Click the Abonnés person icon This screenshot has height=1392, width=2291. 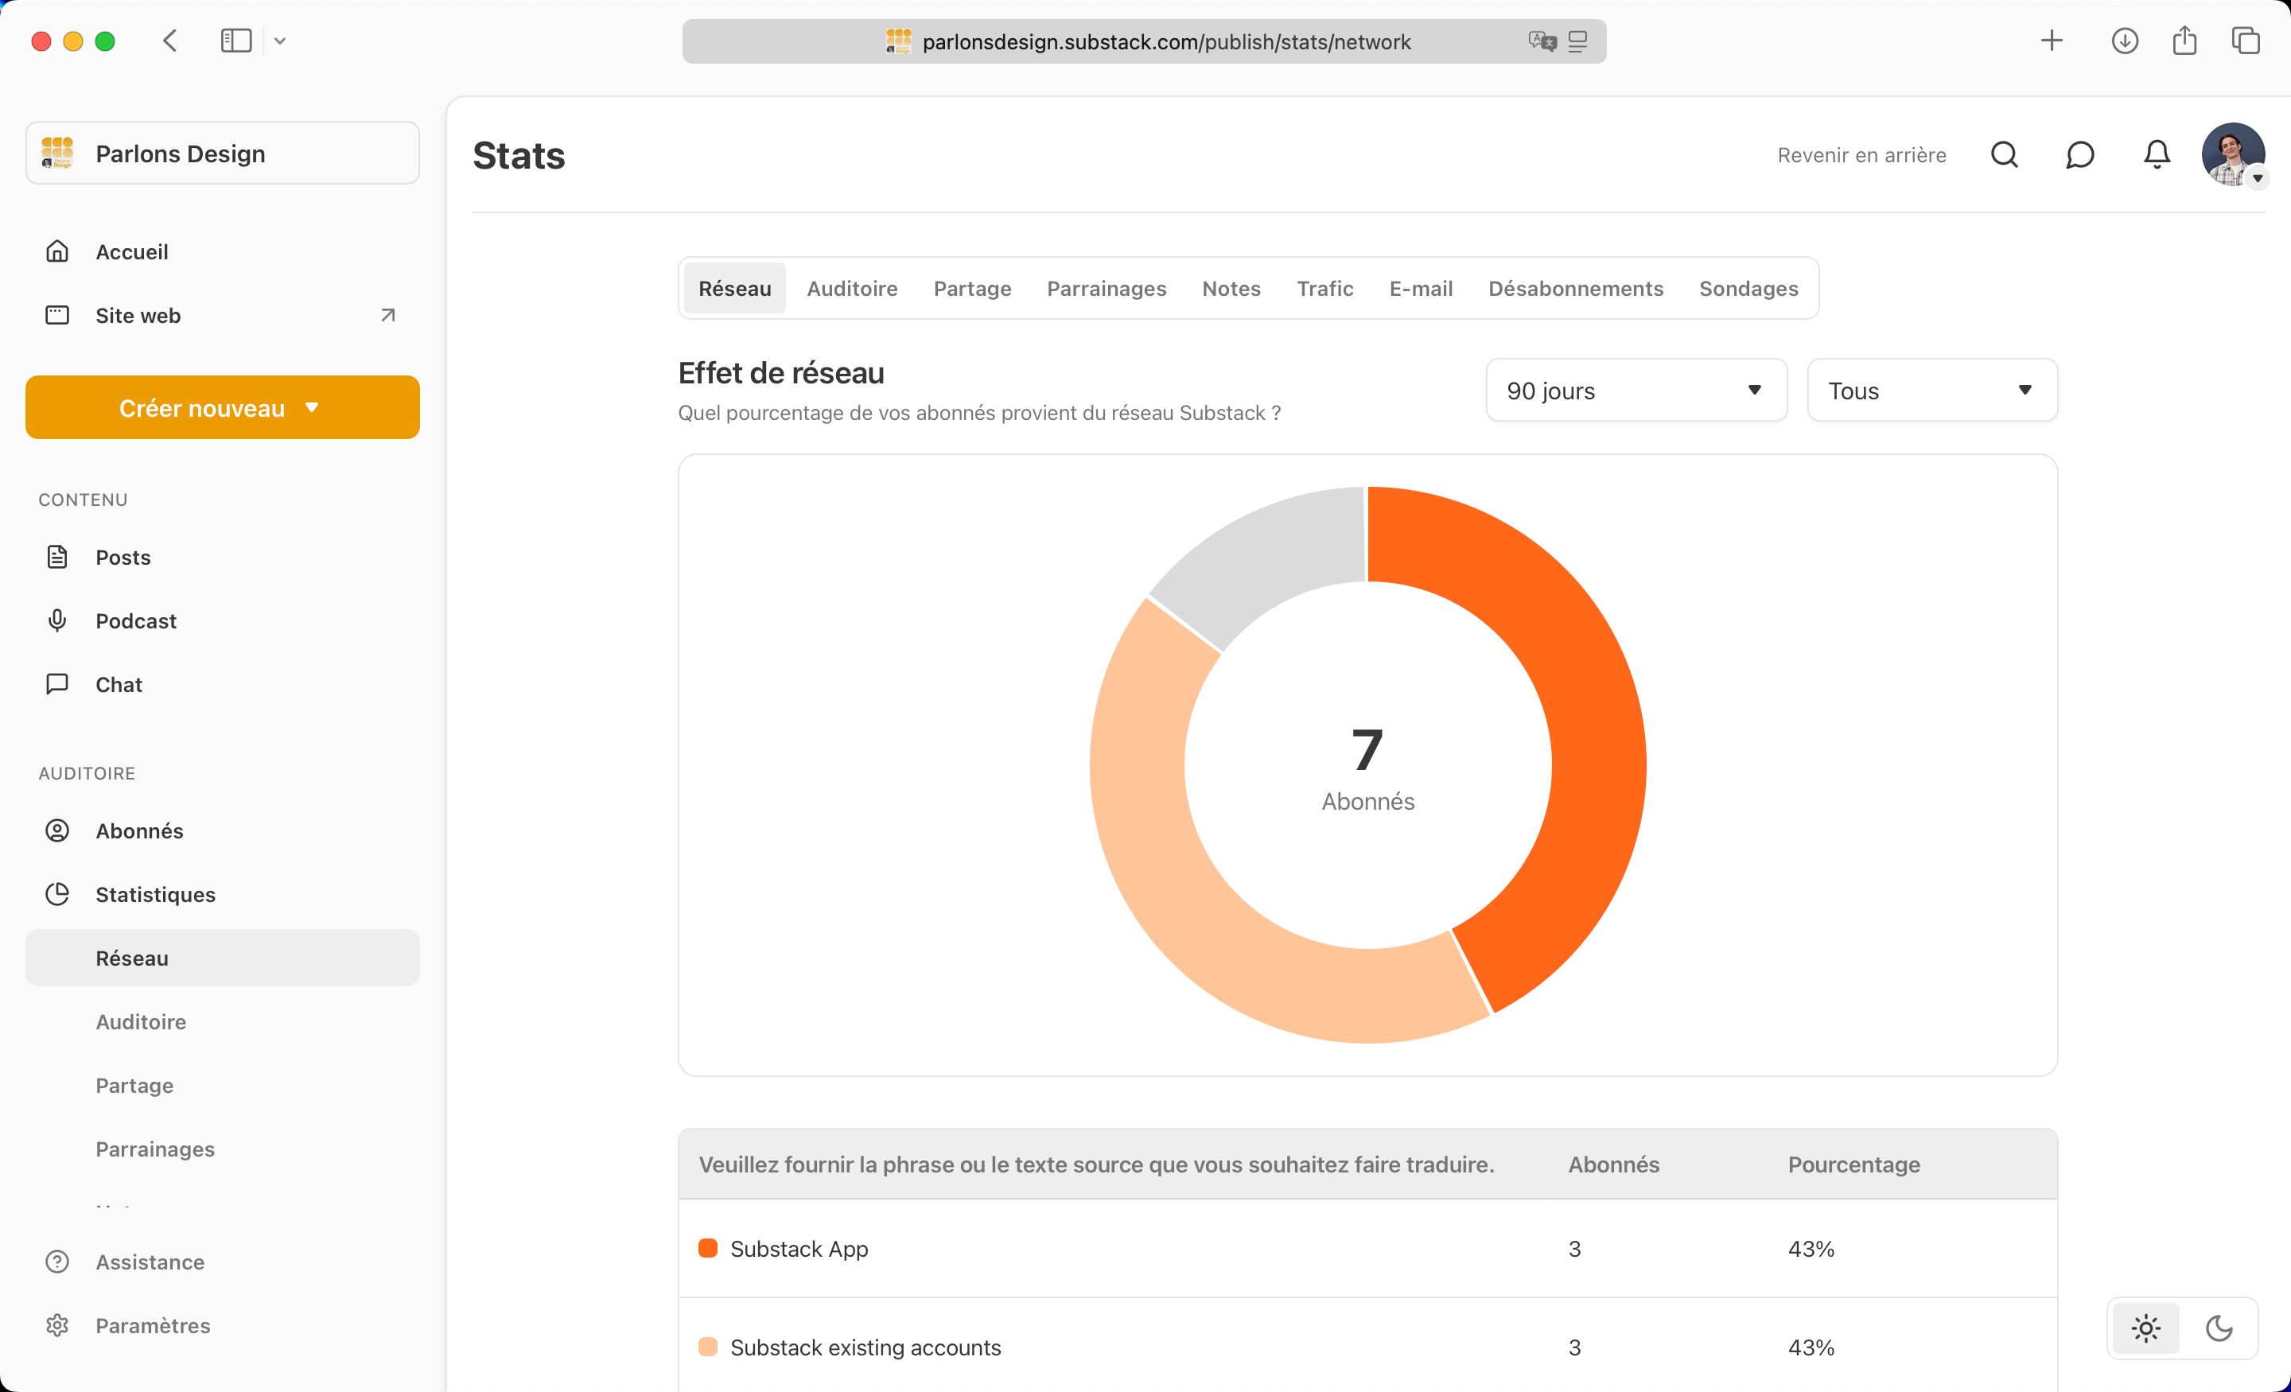56,830
